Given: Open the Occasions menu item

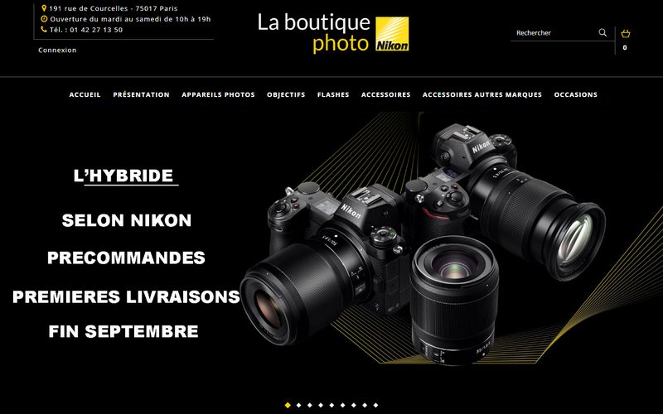Looking at the screenshot, I should [575, 94].
